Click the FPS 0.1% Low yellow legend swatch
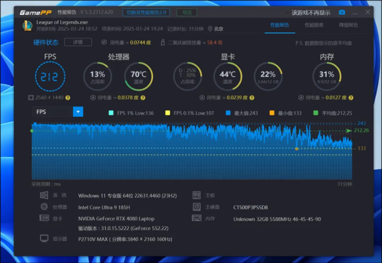Screen dimensions: 382x263 pos(168,113)
